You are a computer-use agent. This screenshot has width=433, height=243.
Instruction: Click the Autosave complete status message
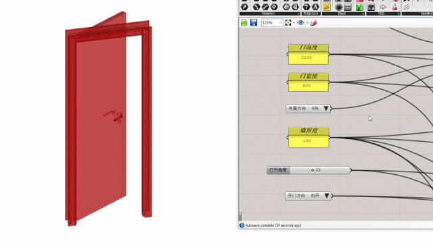coord(273,225)
